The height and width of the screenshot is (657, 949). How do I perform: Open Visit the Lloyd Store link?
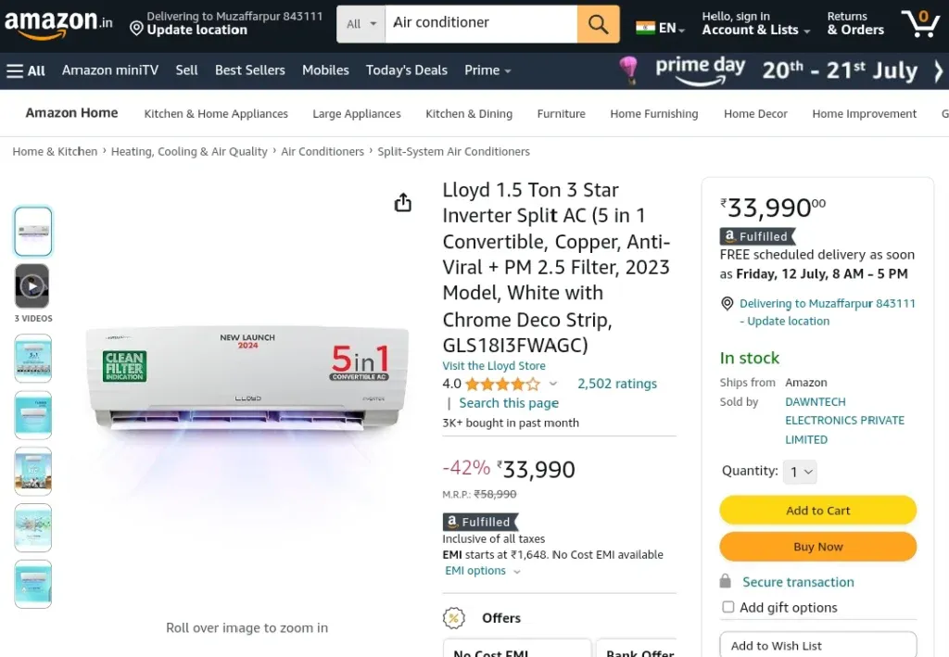point(494,365)
